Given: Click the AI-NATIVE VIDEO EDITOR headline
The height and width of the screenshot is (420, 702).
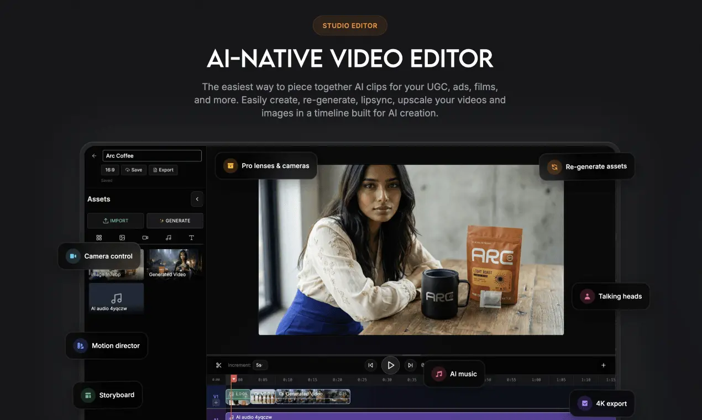Looking at the screenshot, I should click(x=350, y=59).
